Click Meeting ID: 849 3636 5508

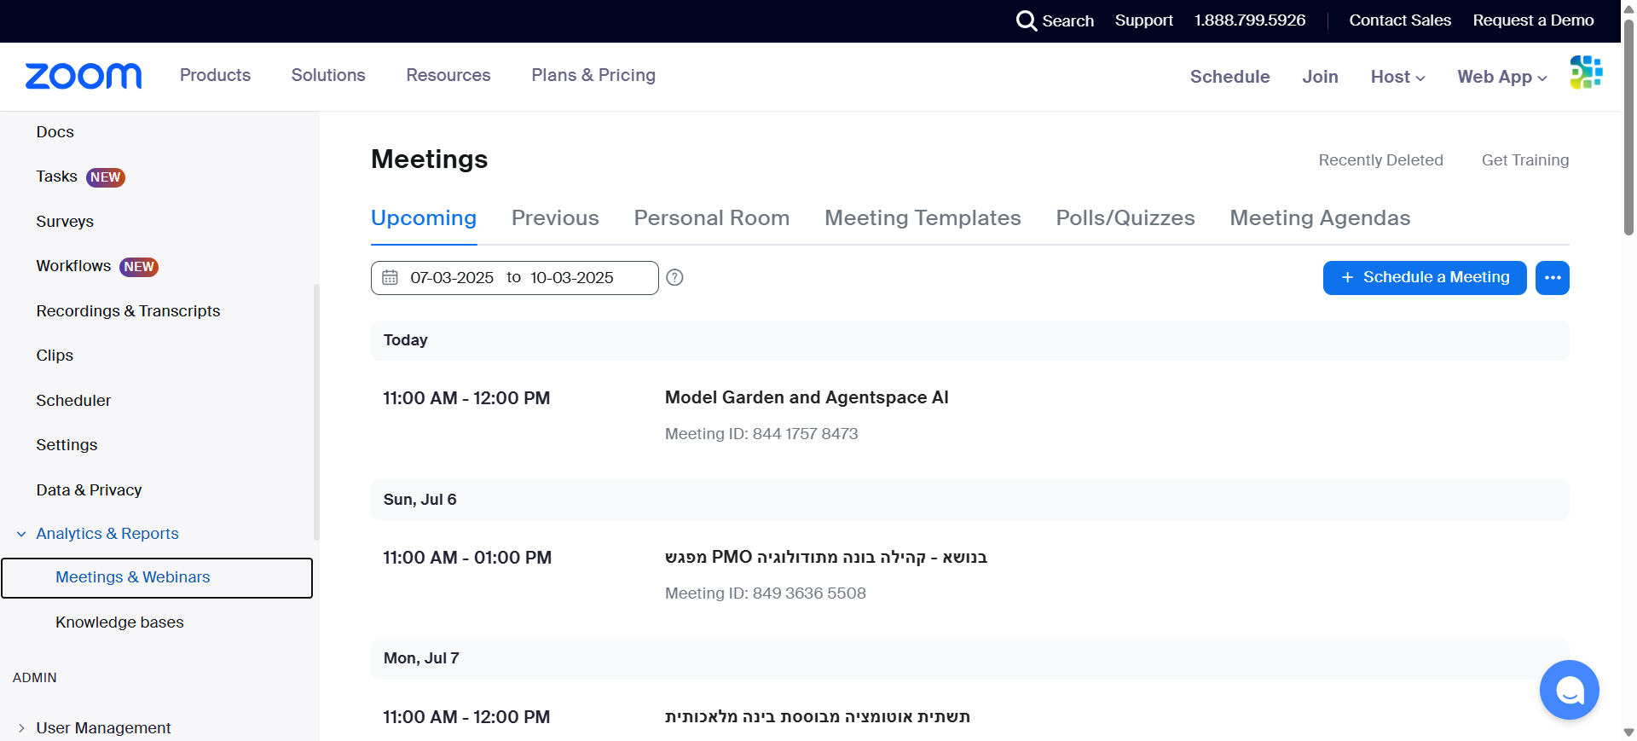point(766,593)
